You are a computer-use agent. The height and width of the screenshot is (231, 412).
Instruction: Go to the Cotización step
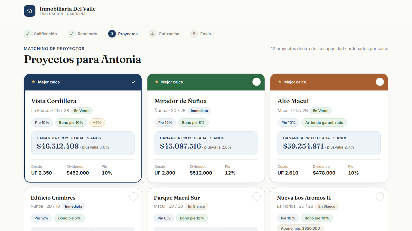click(x=164, y=34)
